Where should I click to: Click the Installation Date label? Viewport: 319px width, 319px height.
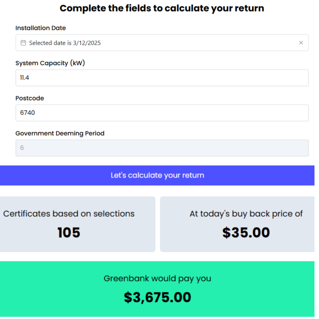[40, 28]
